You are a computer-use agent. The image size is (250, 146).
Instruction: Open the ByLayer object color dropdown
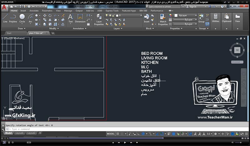[x=196, y=16]
